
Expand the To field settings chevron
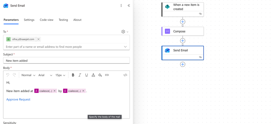point(128,32)
